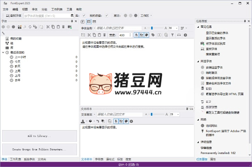Click the width (宽度) 400 stepper up arrow

(130, 34)
